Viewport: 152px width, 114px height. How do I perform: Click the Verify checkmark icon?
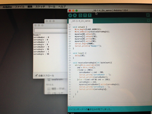click(x=70, y=16)
